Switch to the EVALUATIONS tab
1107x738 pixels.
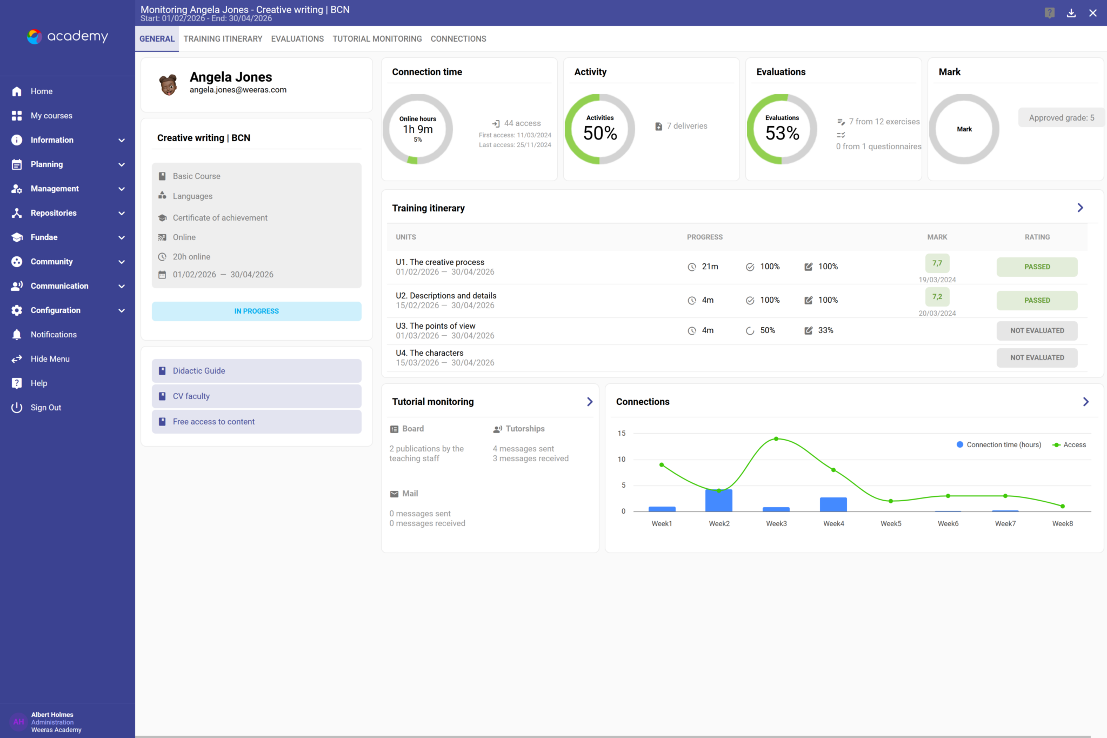[297, 39]
